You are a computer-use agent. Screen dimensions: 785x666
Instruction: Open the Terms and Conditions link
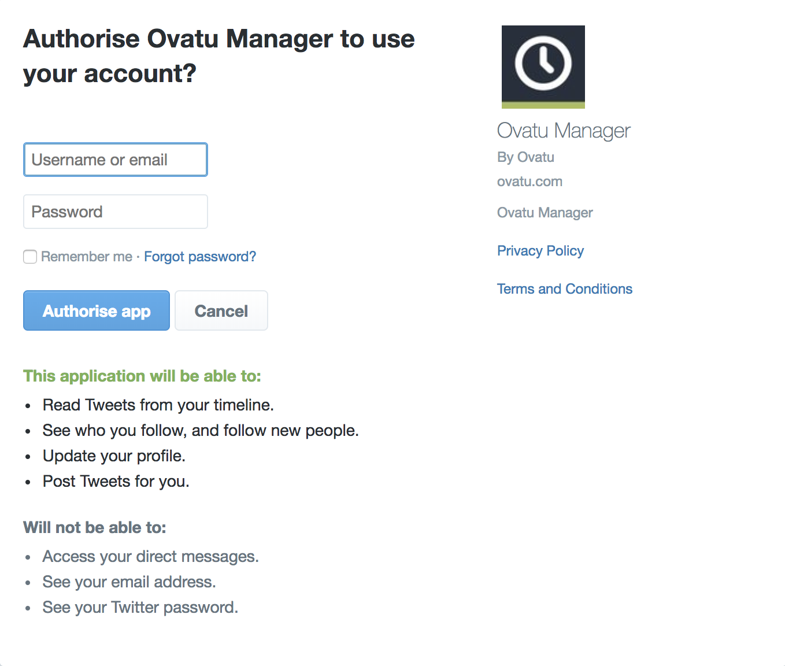[x=565, y=288]
